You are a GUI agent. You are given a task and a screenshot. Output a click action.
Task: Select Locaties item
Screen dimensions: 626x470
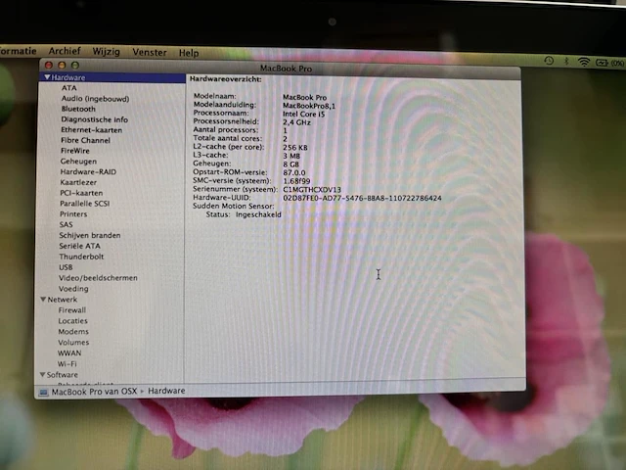(x=72, y=321)
